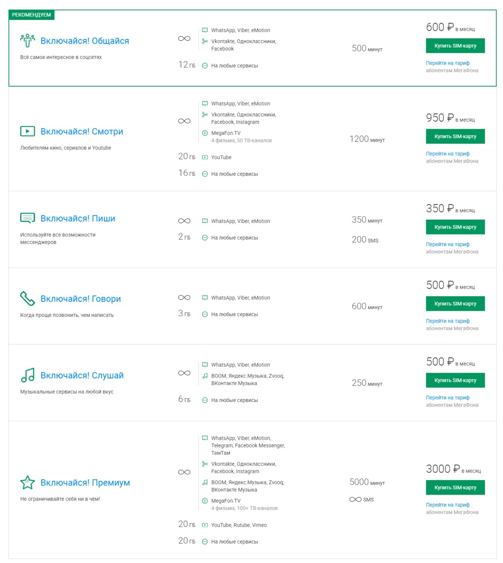Click the phone handset icon beside Включайся! Говори
Viewport: 503px width, 563px height.
[27, 298]
